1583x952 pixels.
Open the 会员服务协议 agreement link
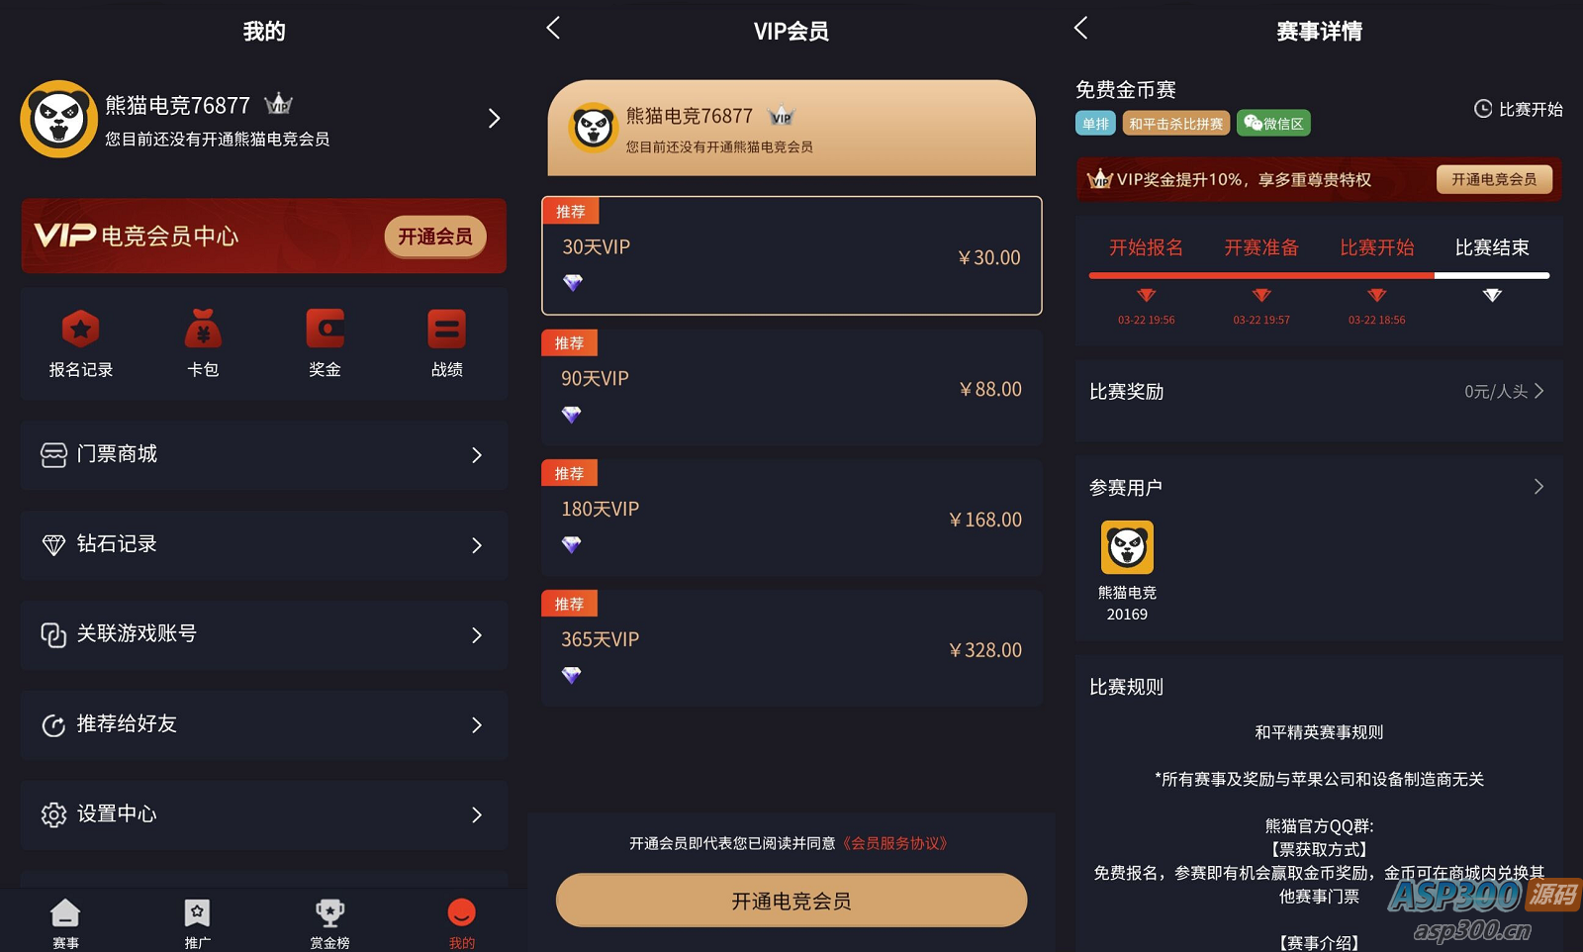coord(895,843)
